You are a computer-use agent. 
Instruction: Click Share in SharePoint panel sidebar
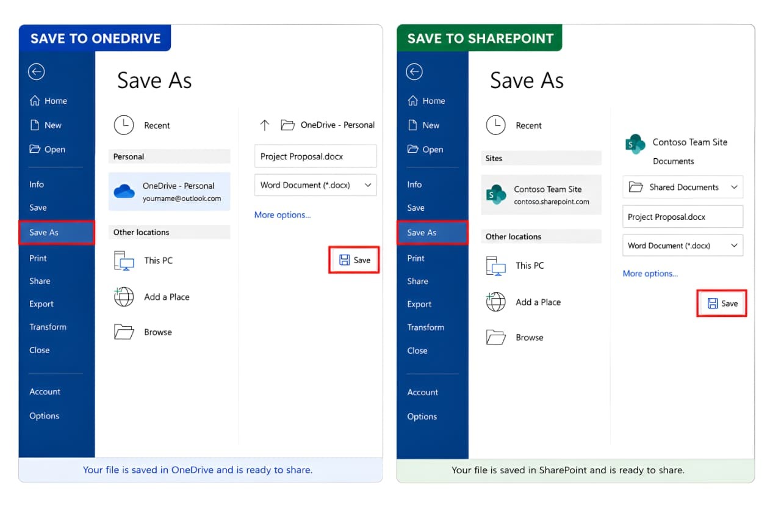click(x=418, y=281)
